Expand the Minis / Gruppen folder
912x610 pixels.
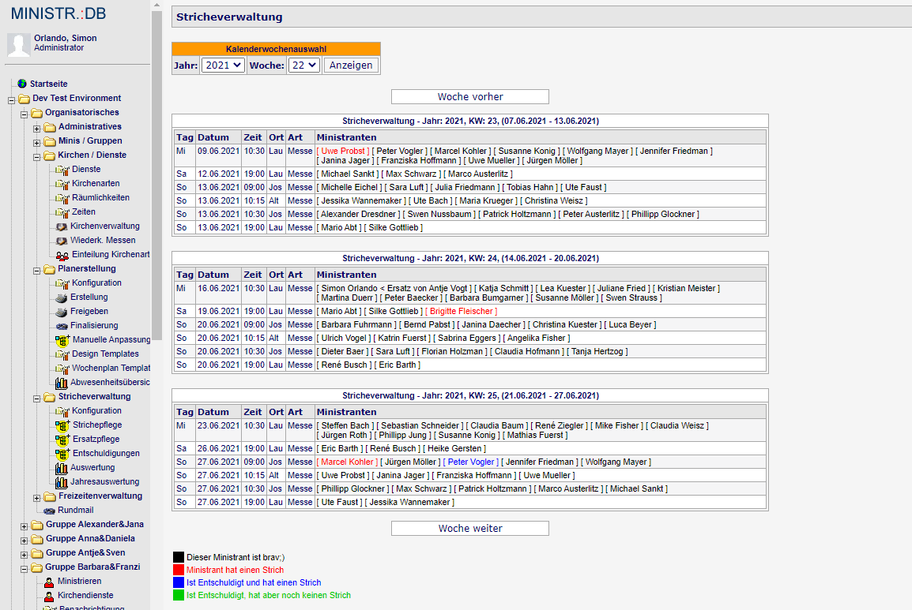[36, 142]
